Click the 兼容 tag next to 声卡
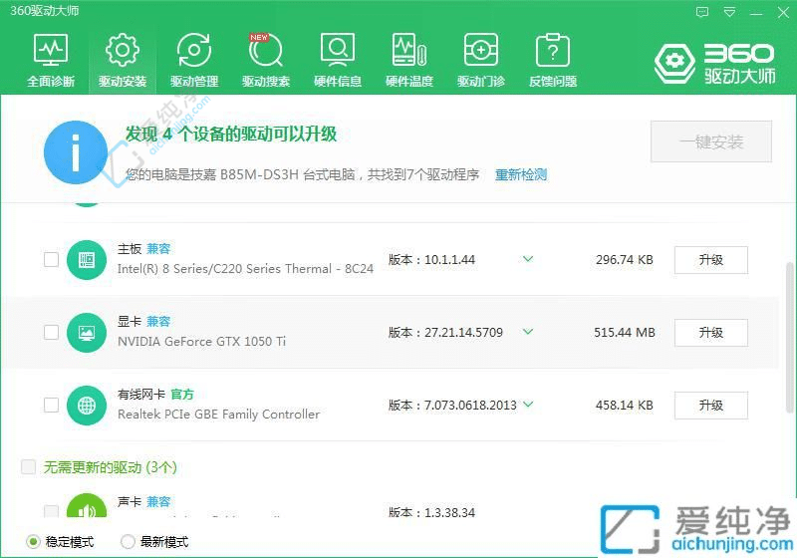This screenshot has width=797, height=558. (158, 501)
